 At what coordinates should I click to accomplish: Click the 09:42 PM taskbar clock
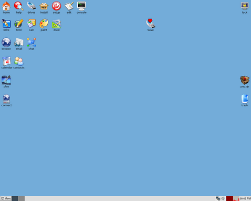(x=245, y=198)
